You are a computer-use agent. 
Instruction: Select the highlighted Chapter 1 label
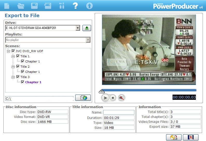click(x=33, y=82)
